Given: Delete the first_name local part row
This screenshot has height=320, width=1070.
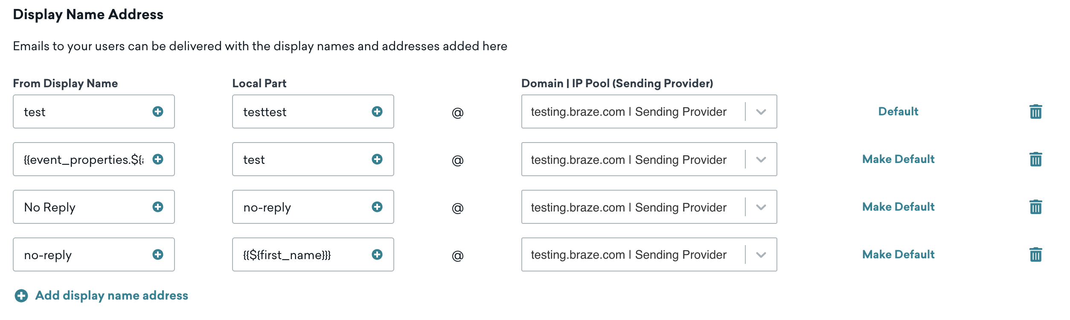Looking at the screenshot, I should [1035, 254].
